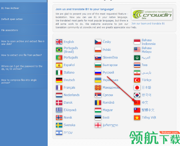Viewport: 180px width, 146px height.
Task: Click the Sweden flag icon
Action: [59, 125]
